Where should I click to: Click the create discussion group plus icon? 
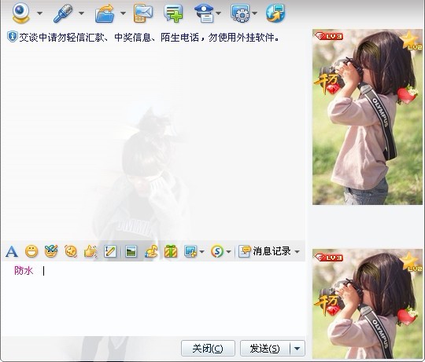coord(173,13)
